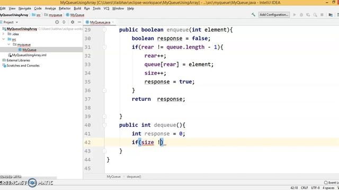Stop execution with the stop square icon
Image resolution: width=339 pixels, height=190 pixels.
click(322, 15)
